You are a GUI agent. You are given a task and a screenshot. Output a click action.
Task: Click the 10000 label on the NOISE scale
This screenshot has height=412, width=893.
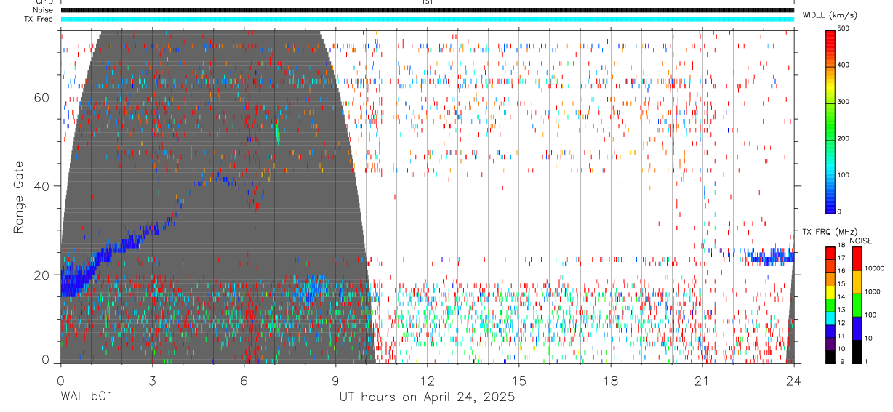(875, 268)
